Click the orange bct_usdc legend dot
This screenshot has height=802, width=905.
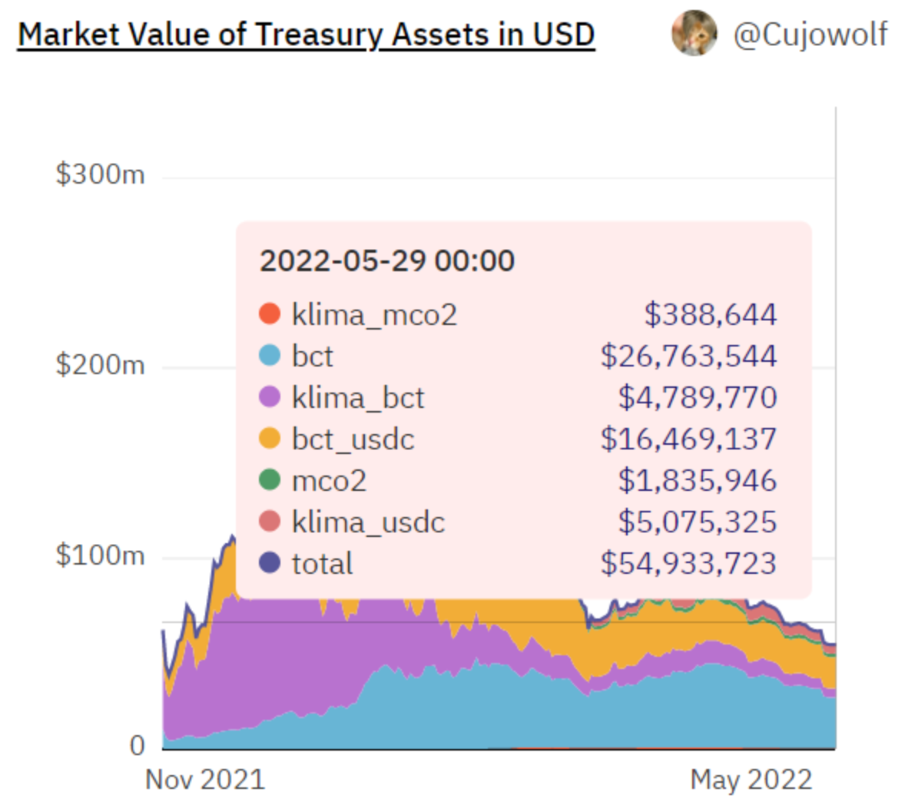pyautogui.click(x=270, y=439)
